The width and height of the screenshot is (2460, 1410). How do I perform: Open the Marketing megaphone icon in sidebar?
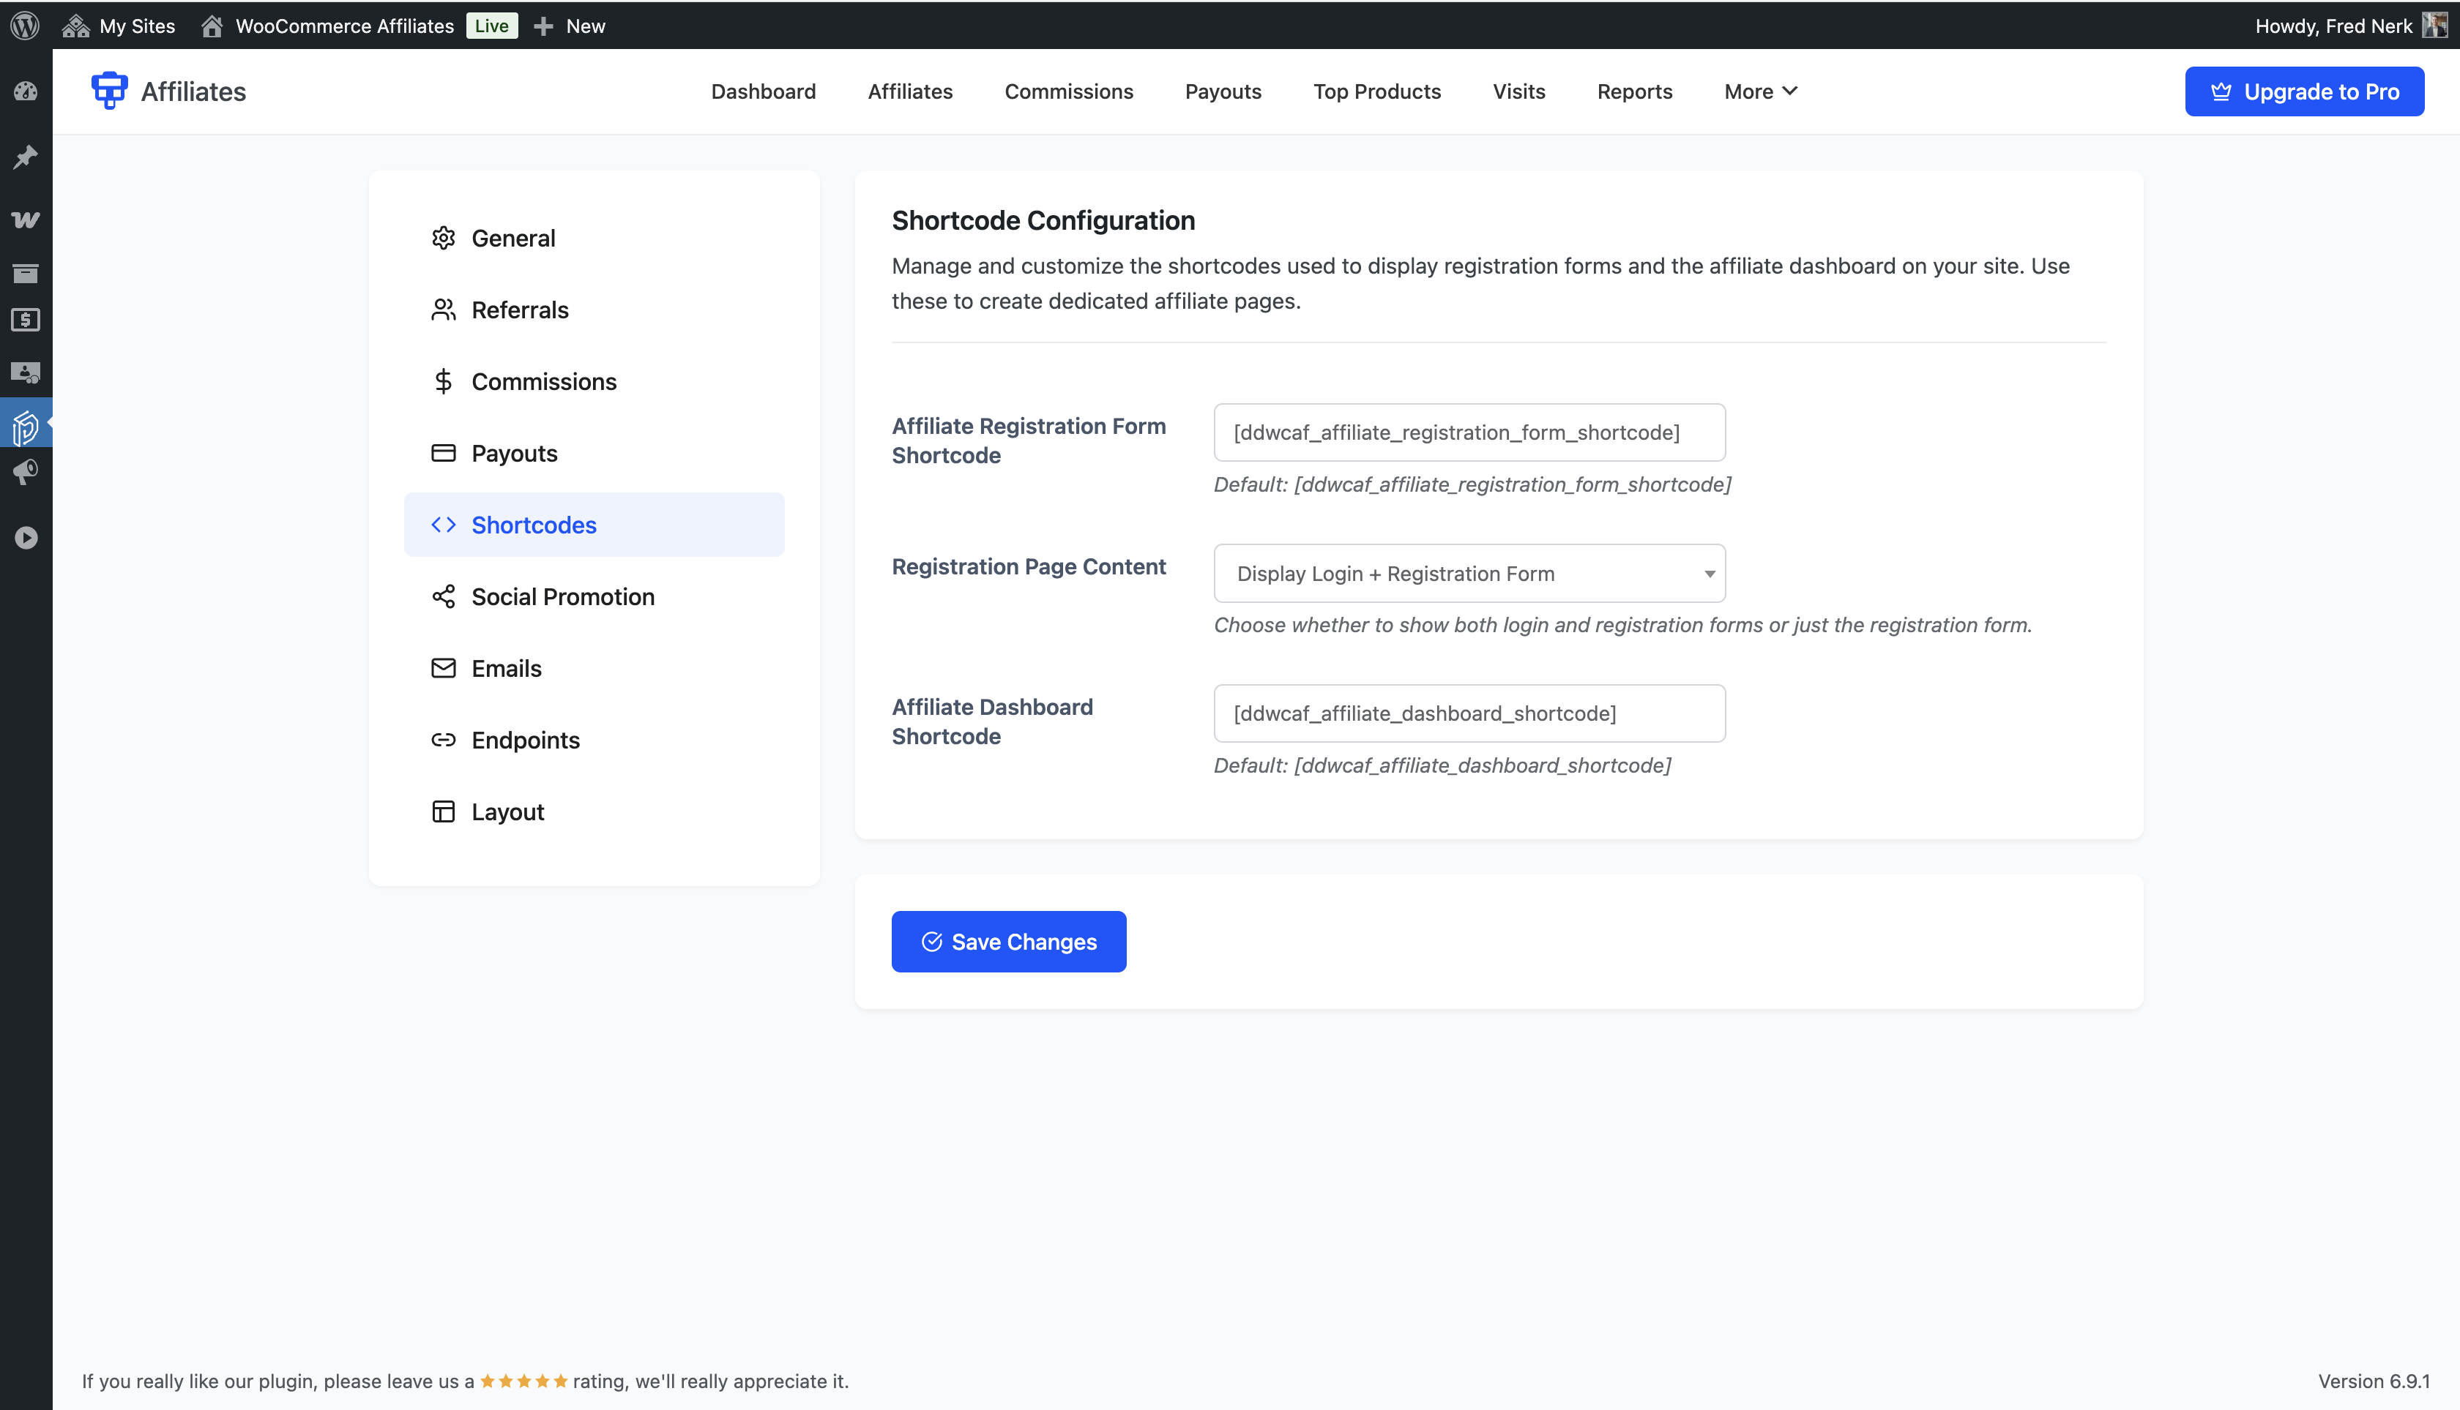tap(25, 473)
